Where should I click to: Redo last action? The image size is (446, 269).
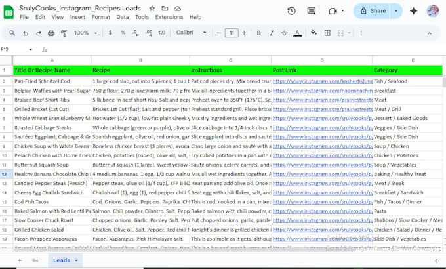[x=39, y=33]
